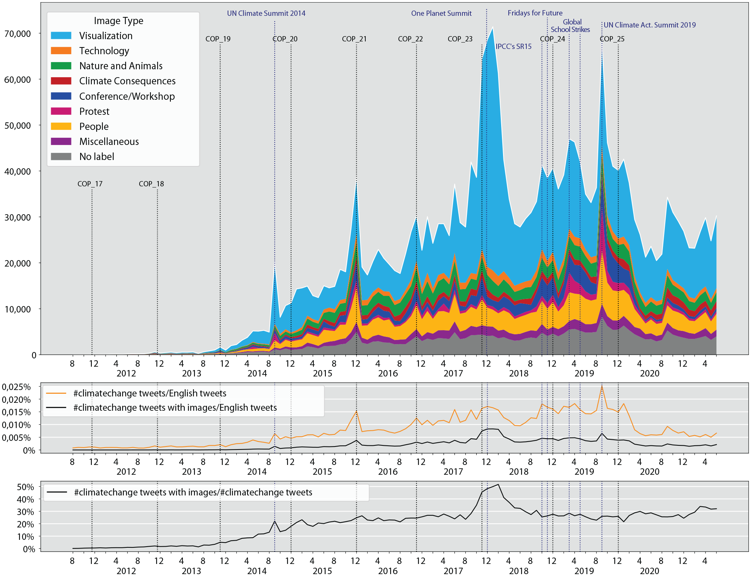Click the Visualization blue legend swatch
Viewport: 751px width, 576px height.
(61, 35)
